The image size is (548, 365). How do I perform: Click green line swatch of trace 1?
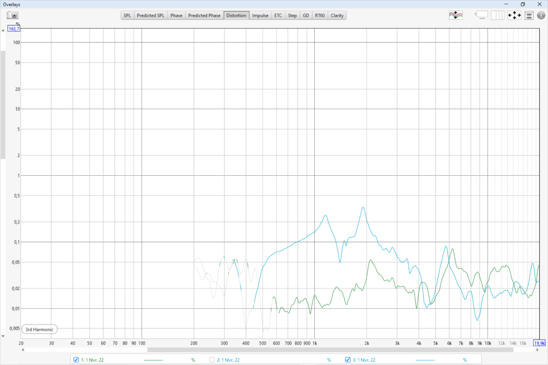pos(153,360)
